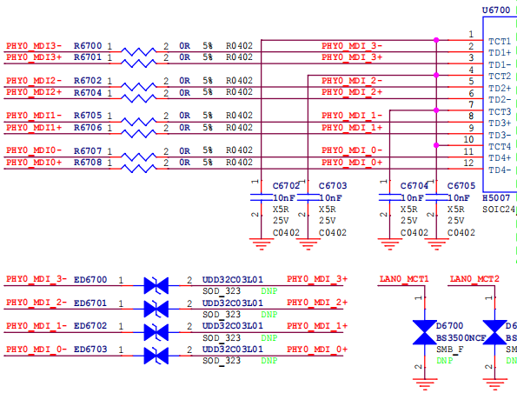Viewport: 517px width, 393px height.
Task: Click the TD2- pin name
Action: coord(500,100)
